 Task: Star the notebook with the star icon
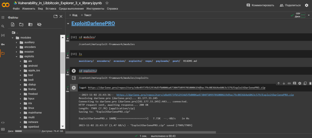click(x=107, y=3)
